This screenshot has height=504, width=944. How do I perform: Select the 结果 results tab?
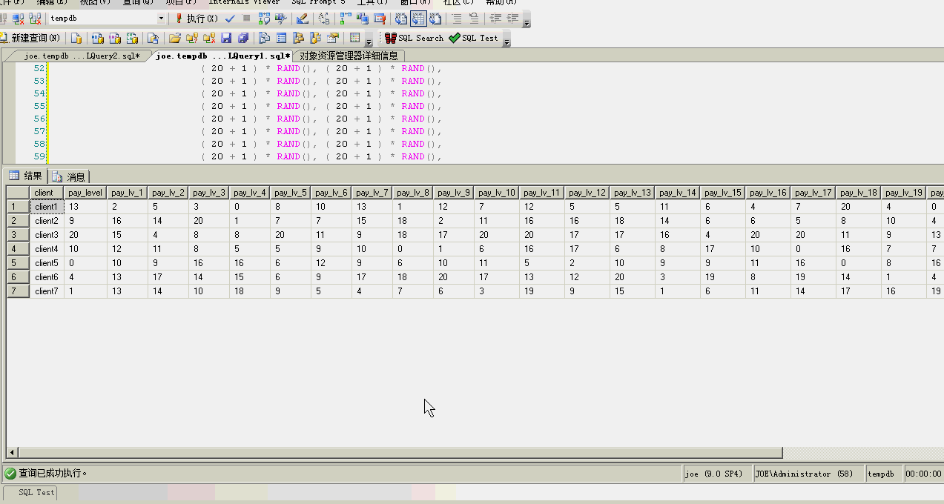point(27,176)
